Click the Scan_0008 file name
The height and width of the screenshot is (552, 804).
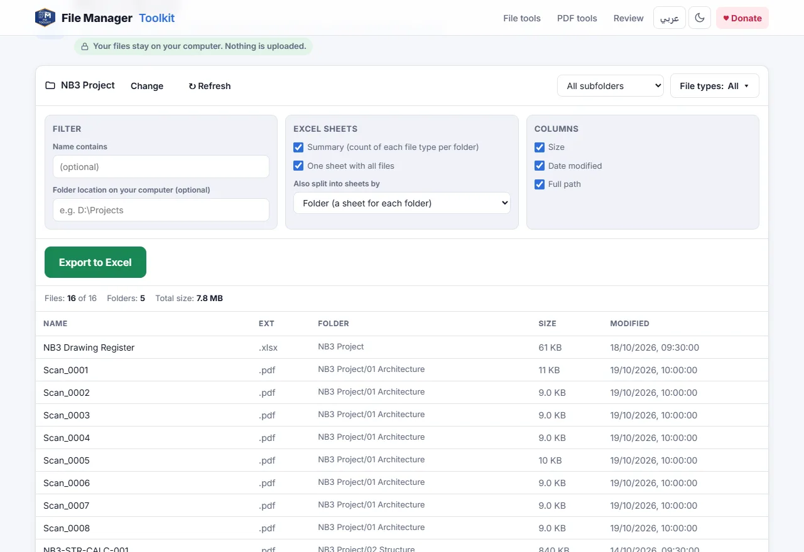[67, 528]
